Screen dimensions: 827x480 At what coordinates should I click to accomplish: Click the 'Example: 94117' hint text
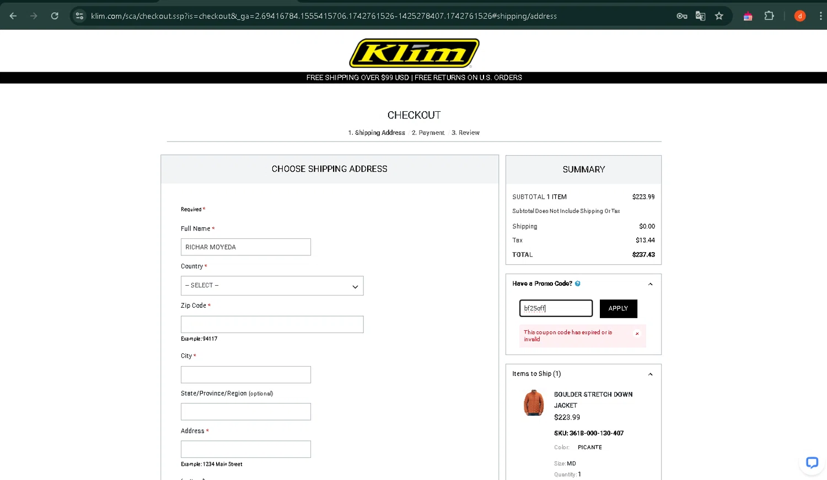[x=199, y=339]
